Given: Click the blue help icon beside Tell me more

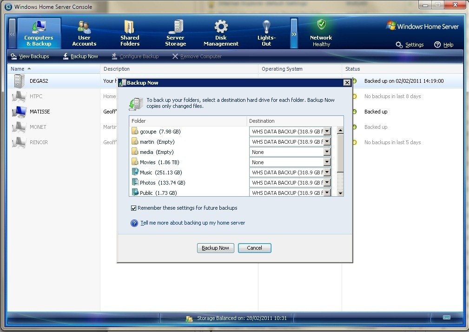Looking at the screenshot, I should pos(134,223).
